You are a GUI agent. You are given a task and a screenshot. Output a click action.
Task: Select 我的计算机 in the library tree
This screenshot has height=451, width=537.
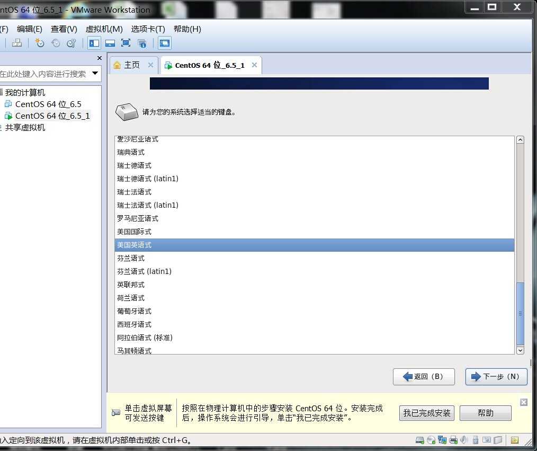click(25, 93)
